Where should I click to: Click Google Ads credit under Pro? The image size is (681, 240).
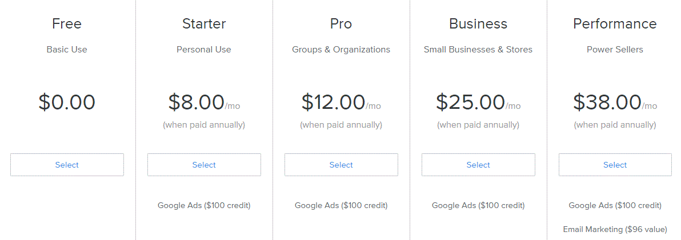(x=341, y=205)
